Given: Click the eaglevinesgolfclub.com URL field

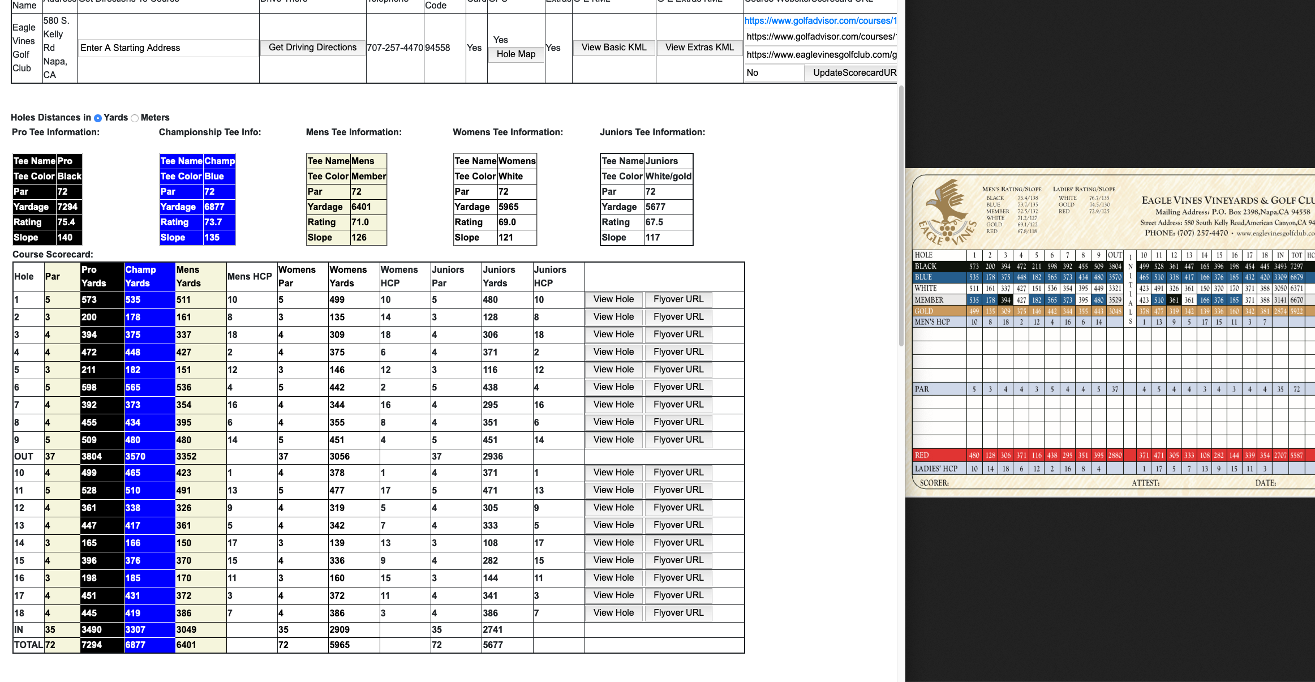Looking at the screenshot, I should pyautogui.click(x=820, y=55).
